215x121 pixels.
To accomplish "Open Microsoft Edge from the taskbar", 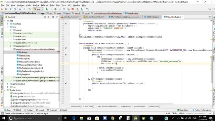I will click(74, 118).
